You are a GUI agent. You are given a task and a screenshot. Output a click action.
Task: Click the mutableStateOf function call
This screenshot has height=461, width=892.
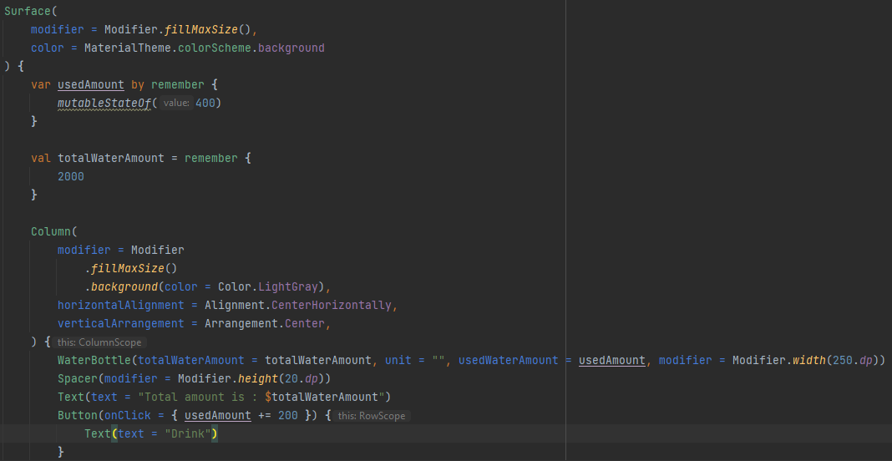[x=104, y=103]
